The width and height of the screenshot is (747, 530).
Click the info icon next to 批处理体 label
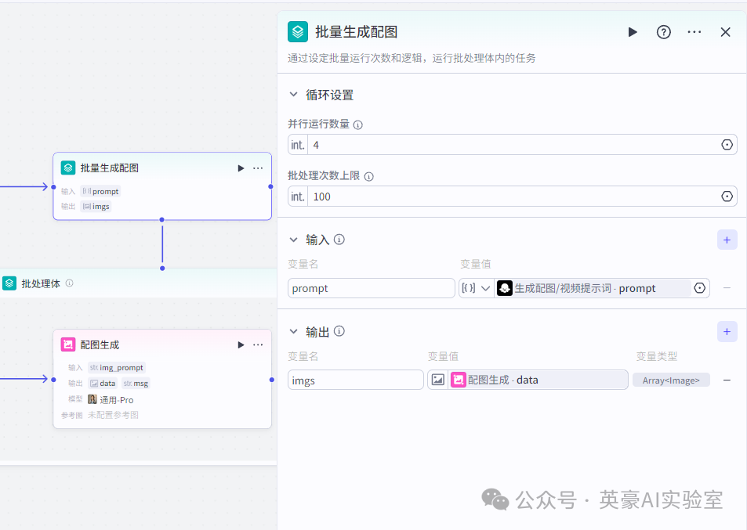pyautogui.click(x=71, y=283)
